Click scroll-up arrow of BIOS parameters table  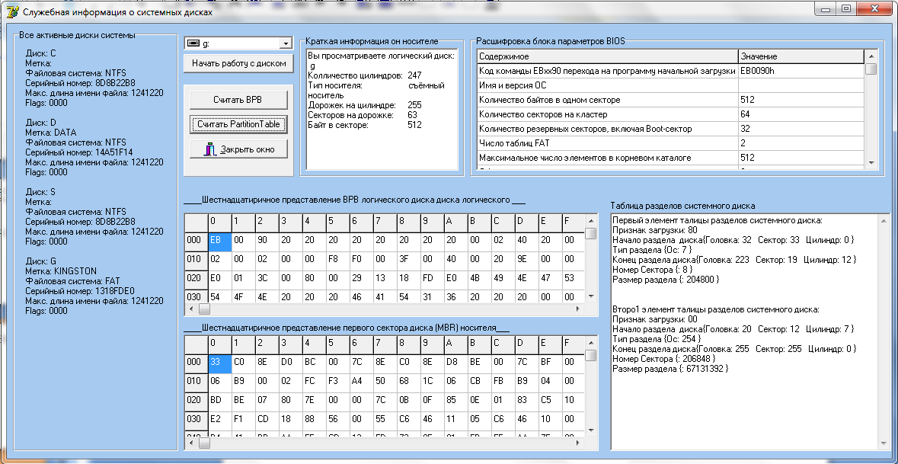click(x=871, y=56)
